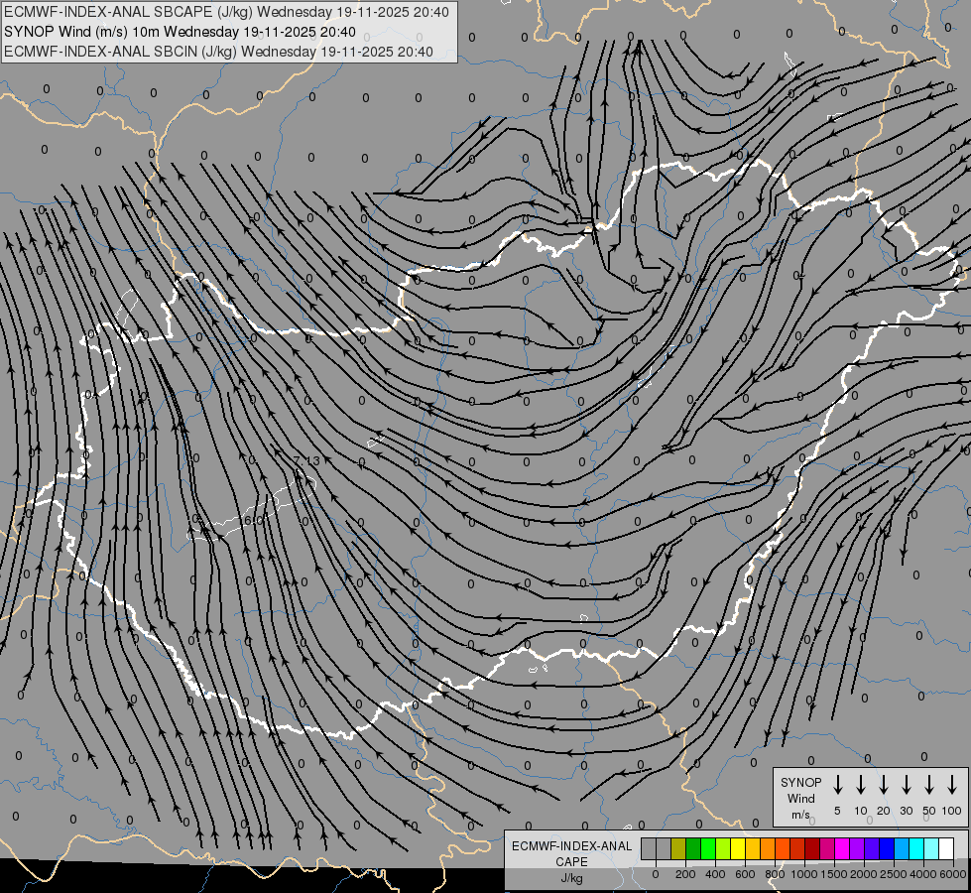
Task: Click the 100 label in wind legend
Action: 952,811
